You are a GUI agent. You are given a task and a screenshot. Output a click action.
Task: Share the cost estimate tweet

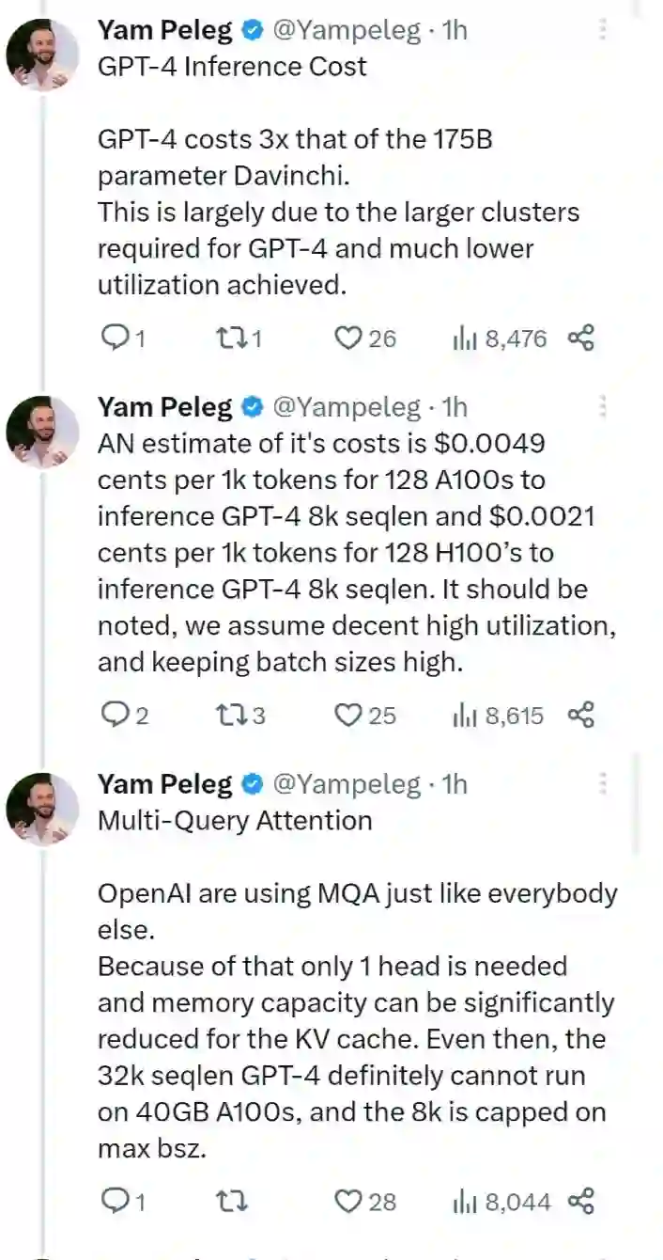coord(581,716)
